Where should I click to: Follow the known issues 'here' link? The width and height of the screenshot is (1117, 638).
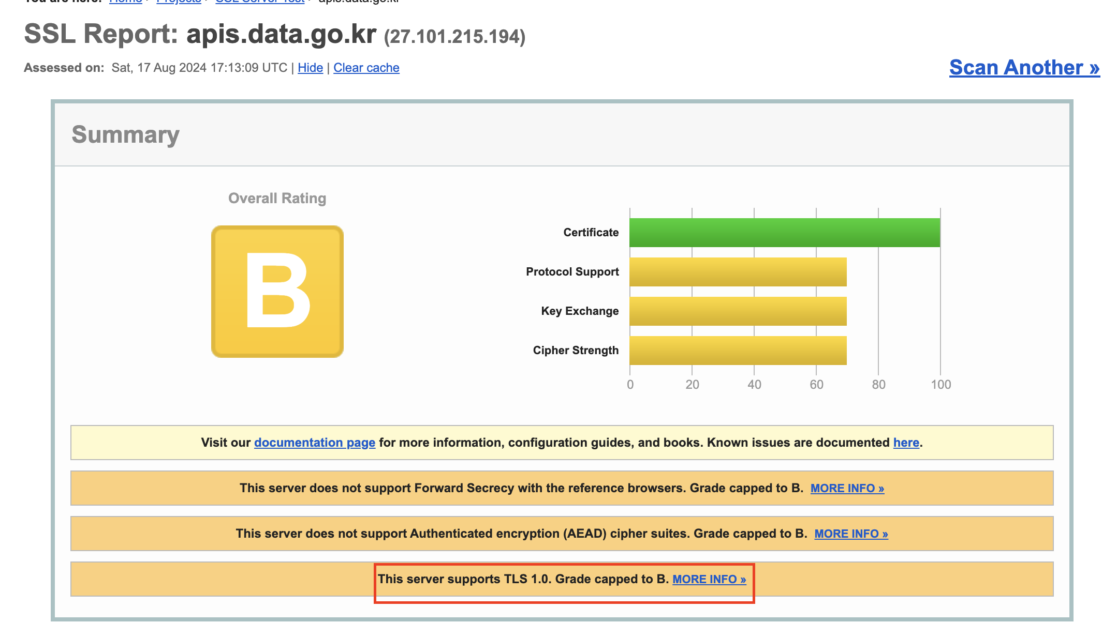906,443
